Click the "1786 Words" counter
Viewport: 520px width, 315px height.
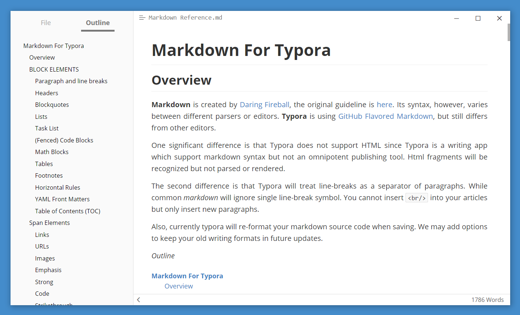[x=488, y=299]
